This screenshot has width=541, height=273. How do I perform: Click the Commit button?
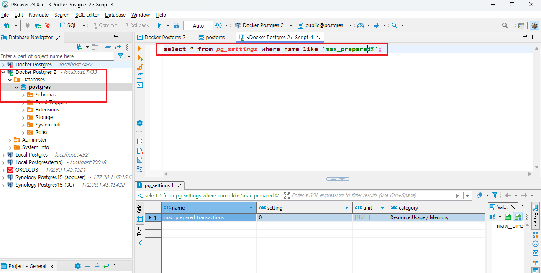(x=104, y=25)
